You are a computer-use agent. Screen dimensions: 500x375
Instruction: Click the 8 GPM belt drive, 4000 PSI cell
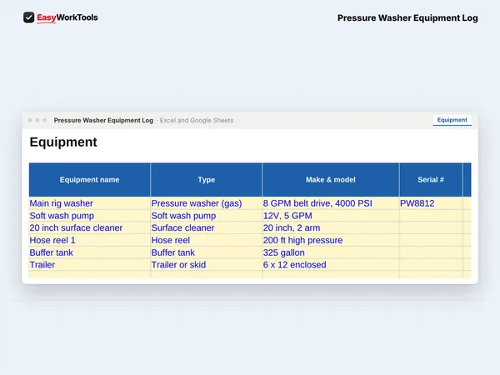tap(330, 203)
